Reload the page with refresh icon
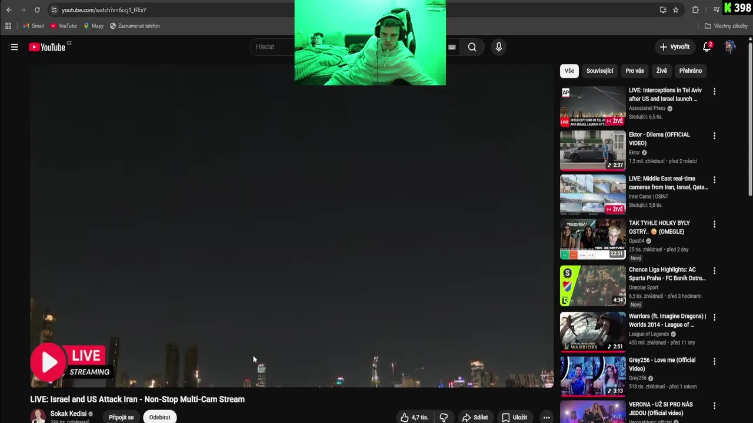753x423 pixels. coord(37,10)
